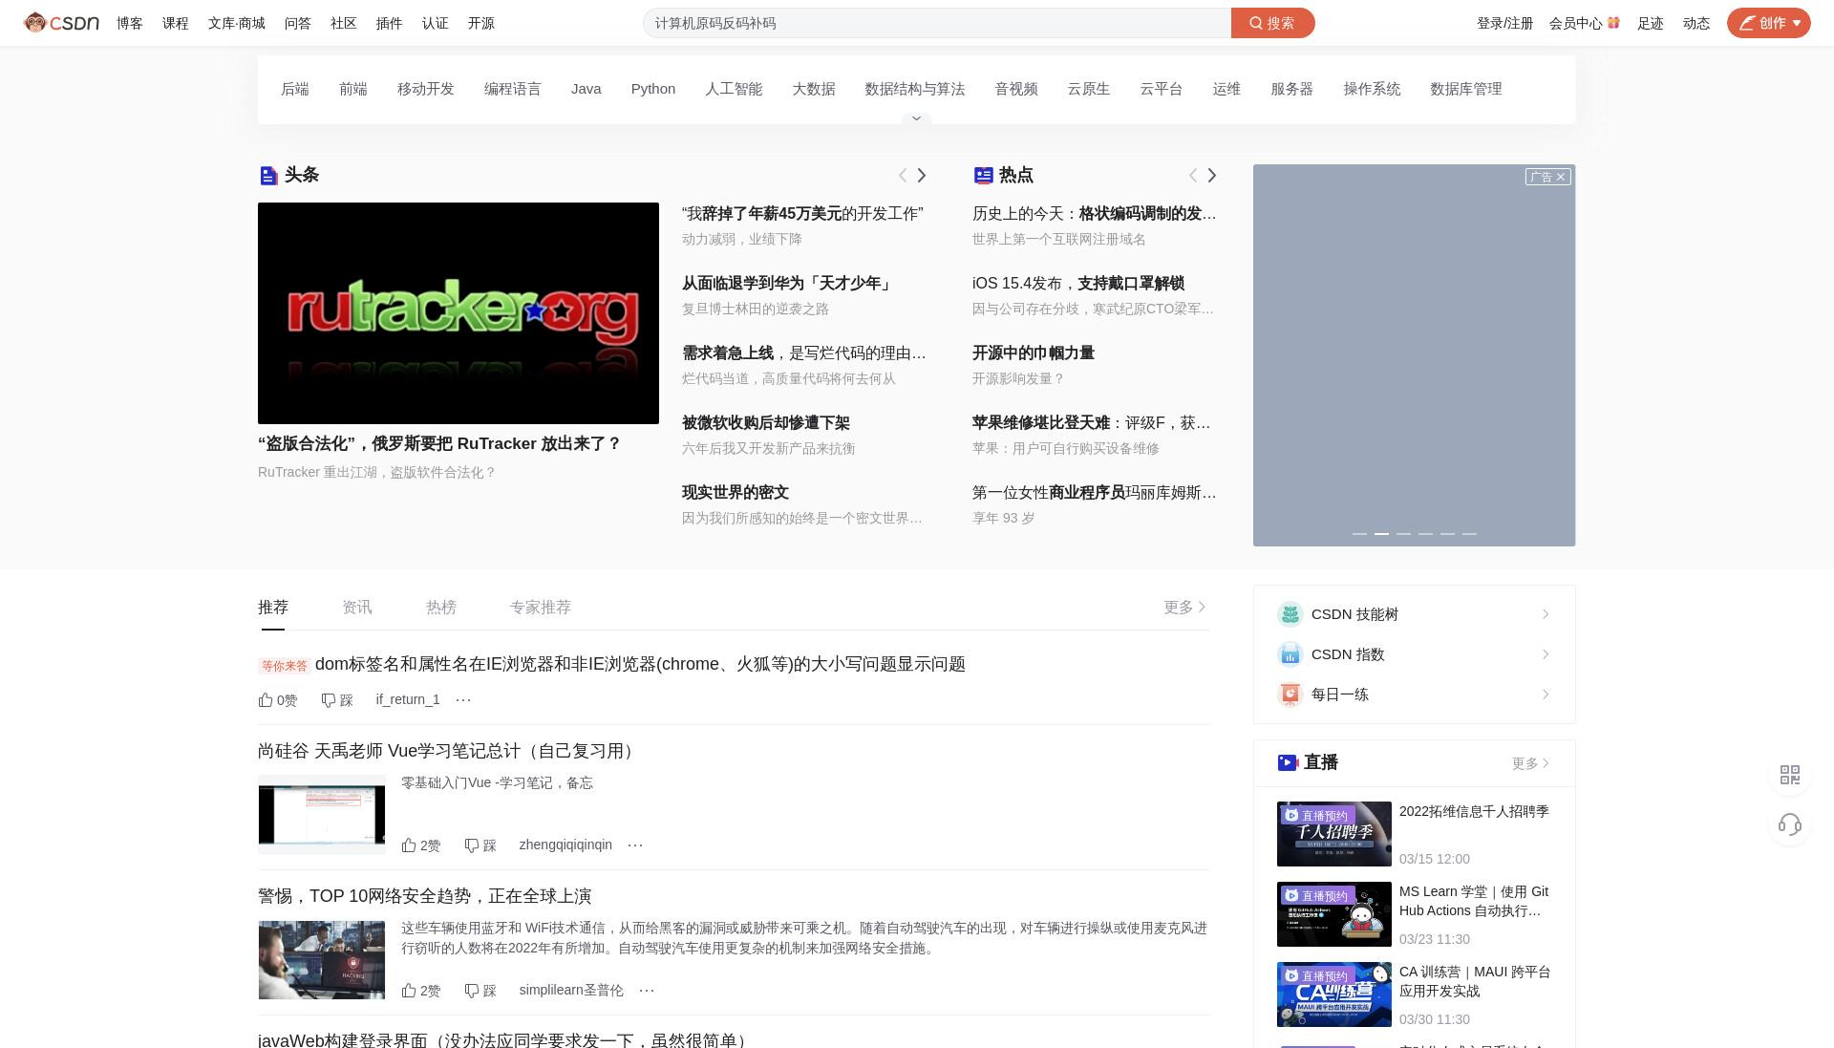Select first ad carousel indicator dash
This screenshot has width=1834, height=1048.
pyautogui.click(x=1359, y=534)
